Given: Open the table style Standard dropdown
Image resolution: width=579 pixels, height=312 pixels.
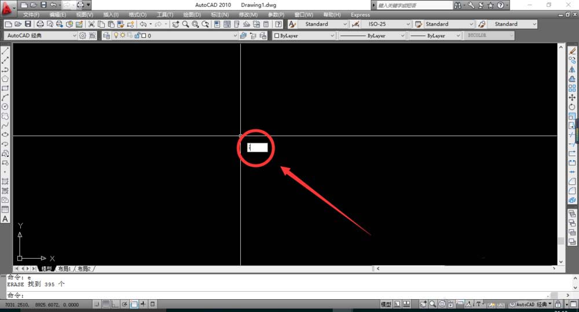Looking at the screenshot, I should coord(471,24).
